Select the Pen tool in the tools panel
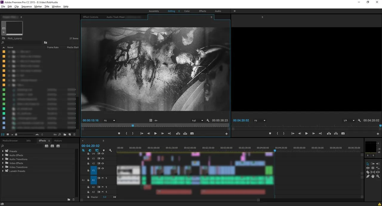 368,176
